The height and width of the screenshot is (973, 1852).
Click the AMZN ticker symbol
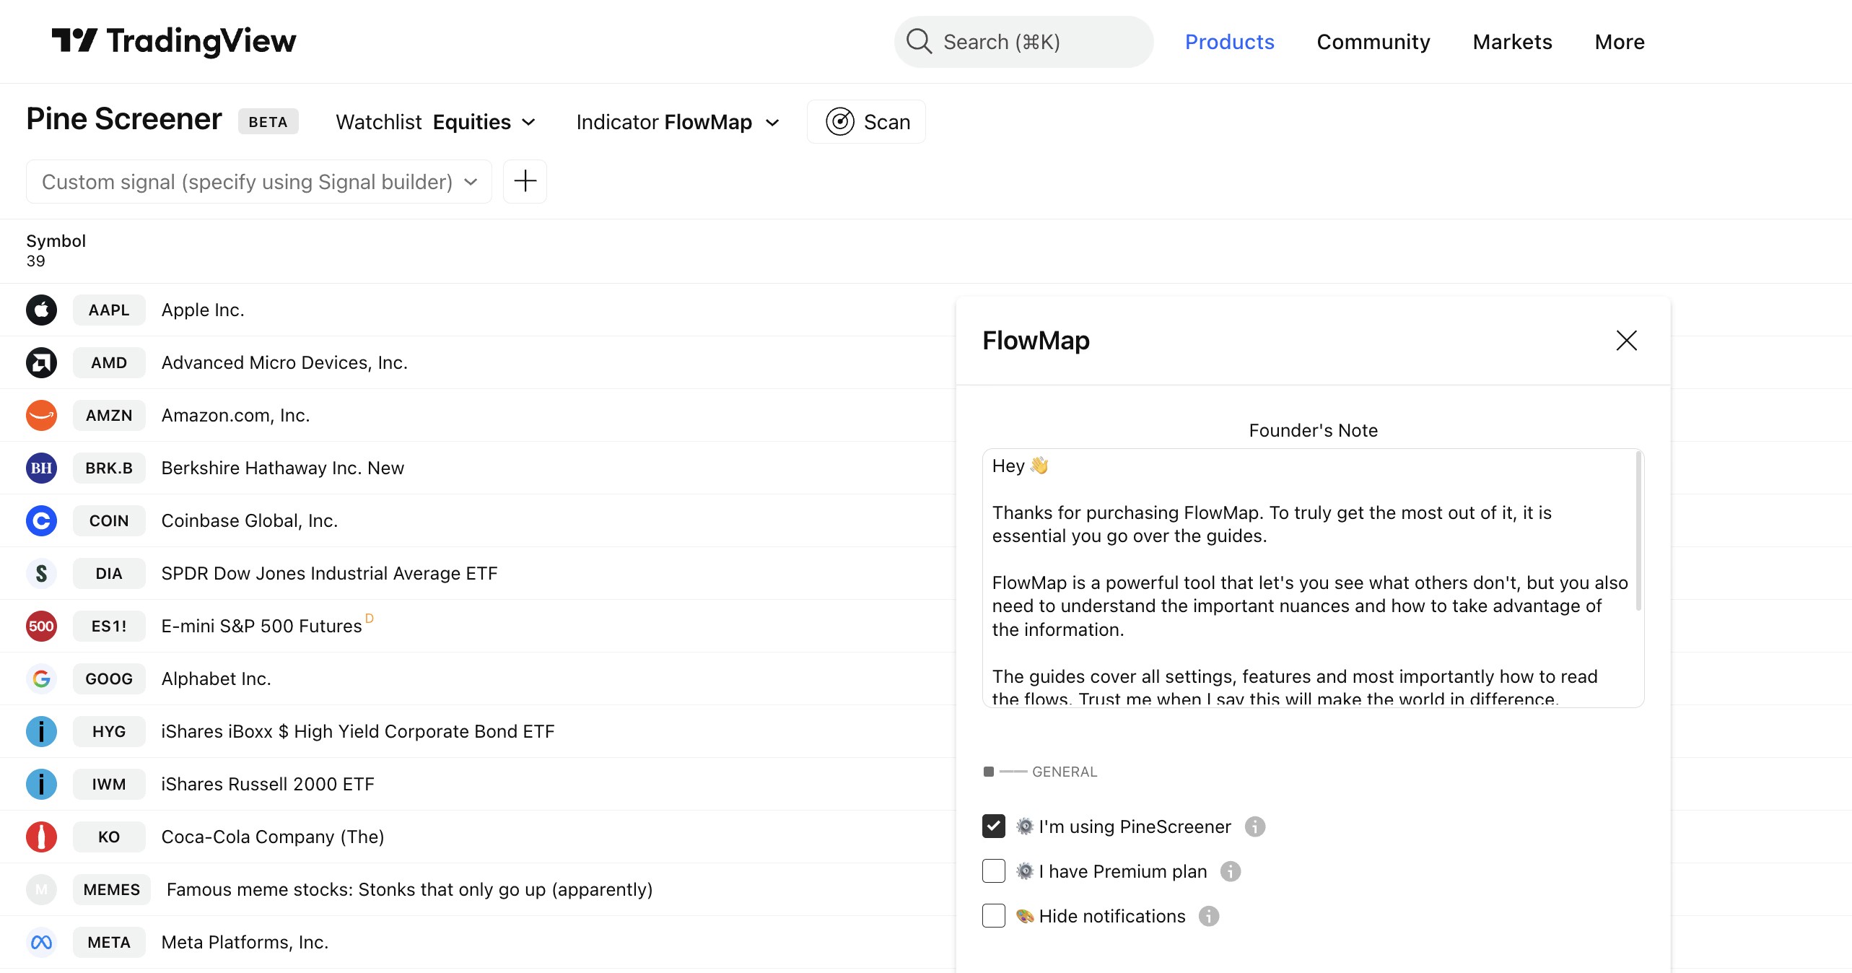pos(109,415)
